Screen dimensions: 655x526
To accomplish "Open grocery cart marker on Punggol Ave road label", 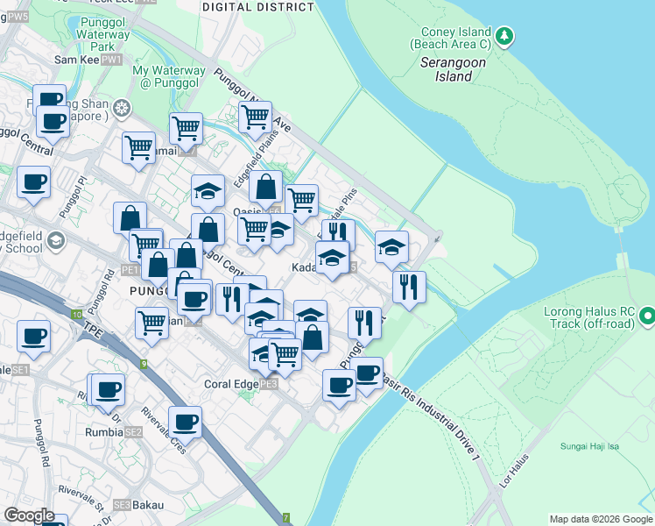I will point(255,119).
